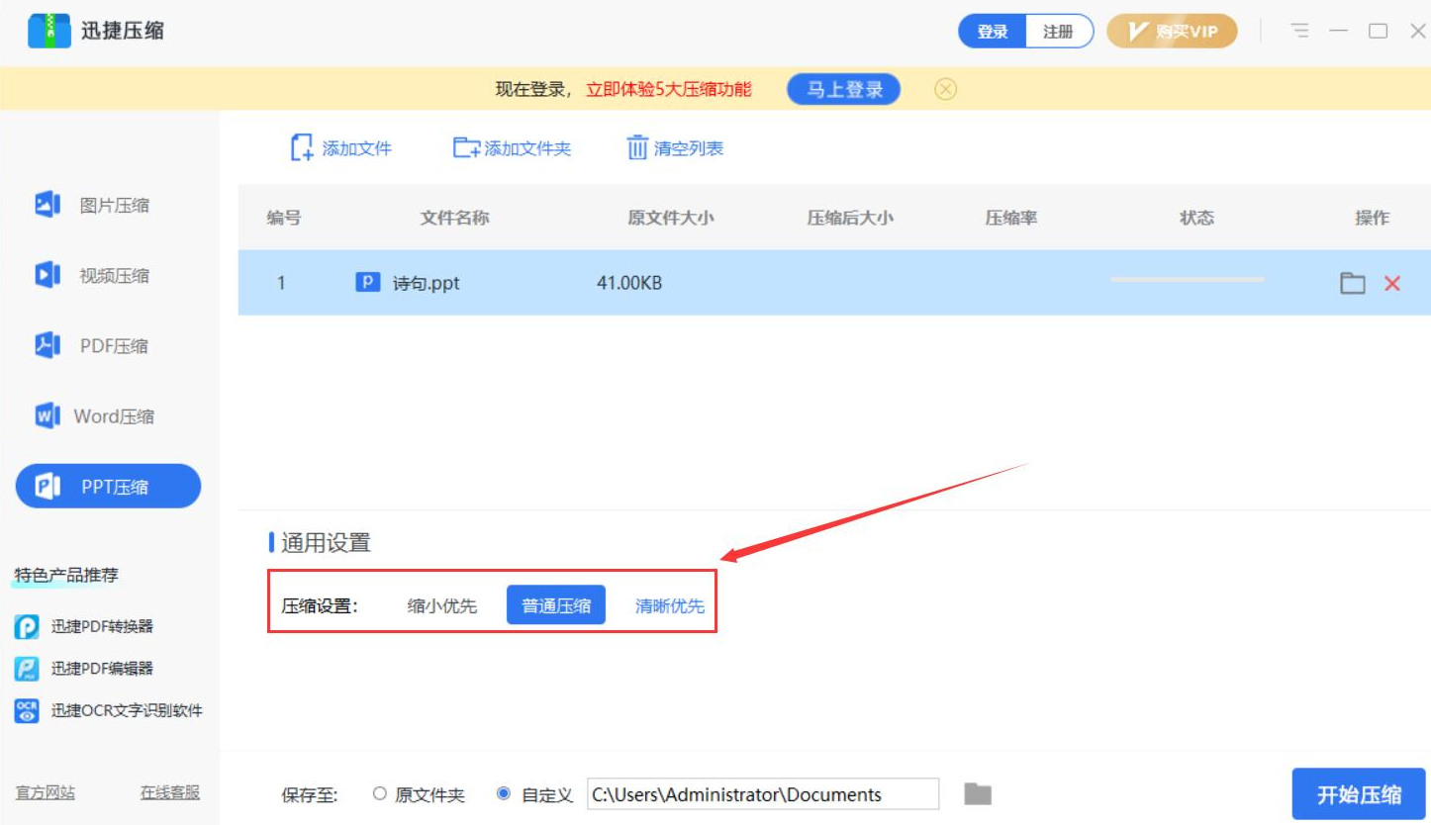Click the 文件名称 column header
1431x825 pixels.
455,218
